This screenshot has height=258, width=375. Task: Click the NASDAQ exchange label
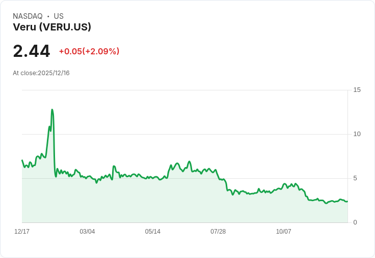tap(28, 16)
